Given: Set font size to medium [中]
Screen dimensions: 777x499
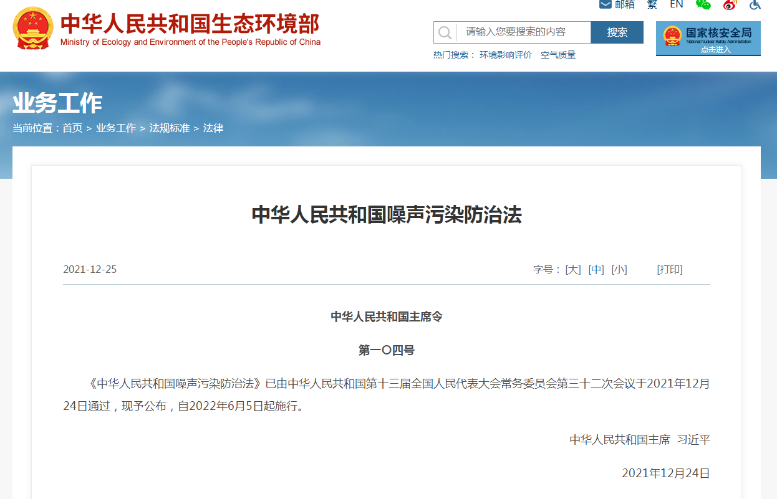Looking at the screenshot, I should coord(596,270).
